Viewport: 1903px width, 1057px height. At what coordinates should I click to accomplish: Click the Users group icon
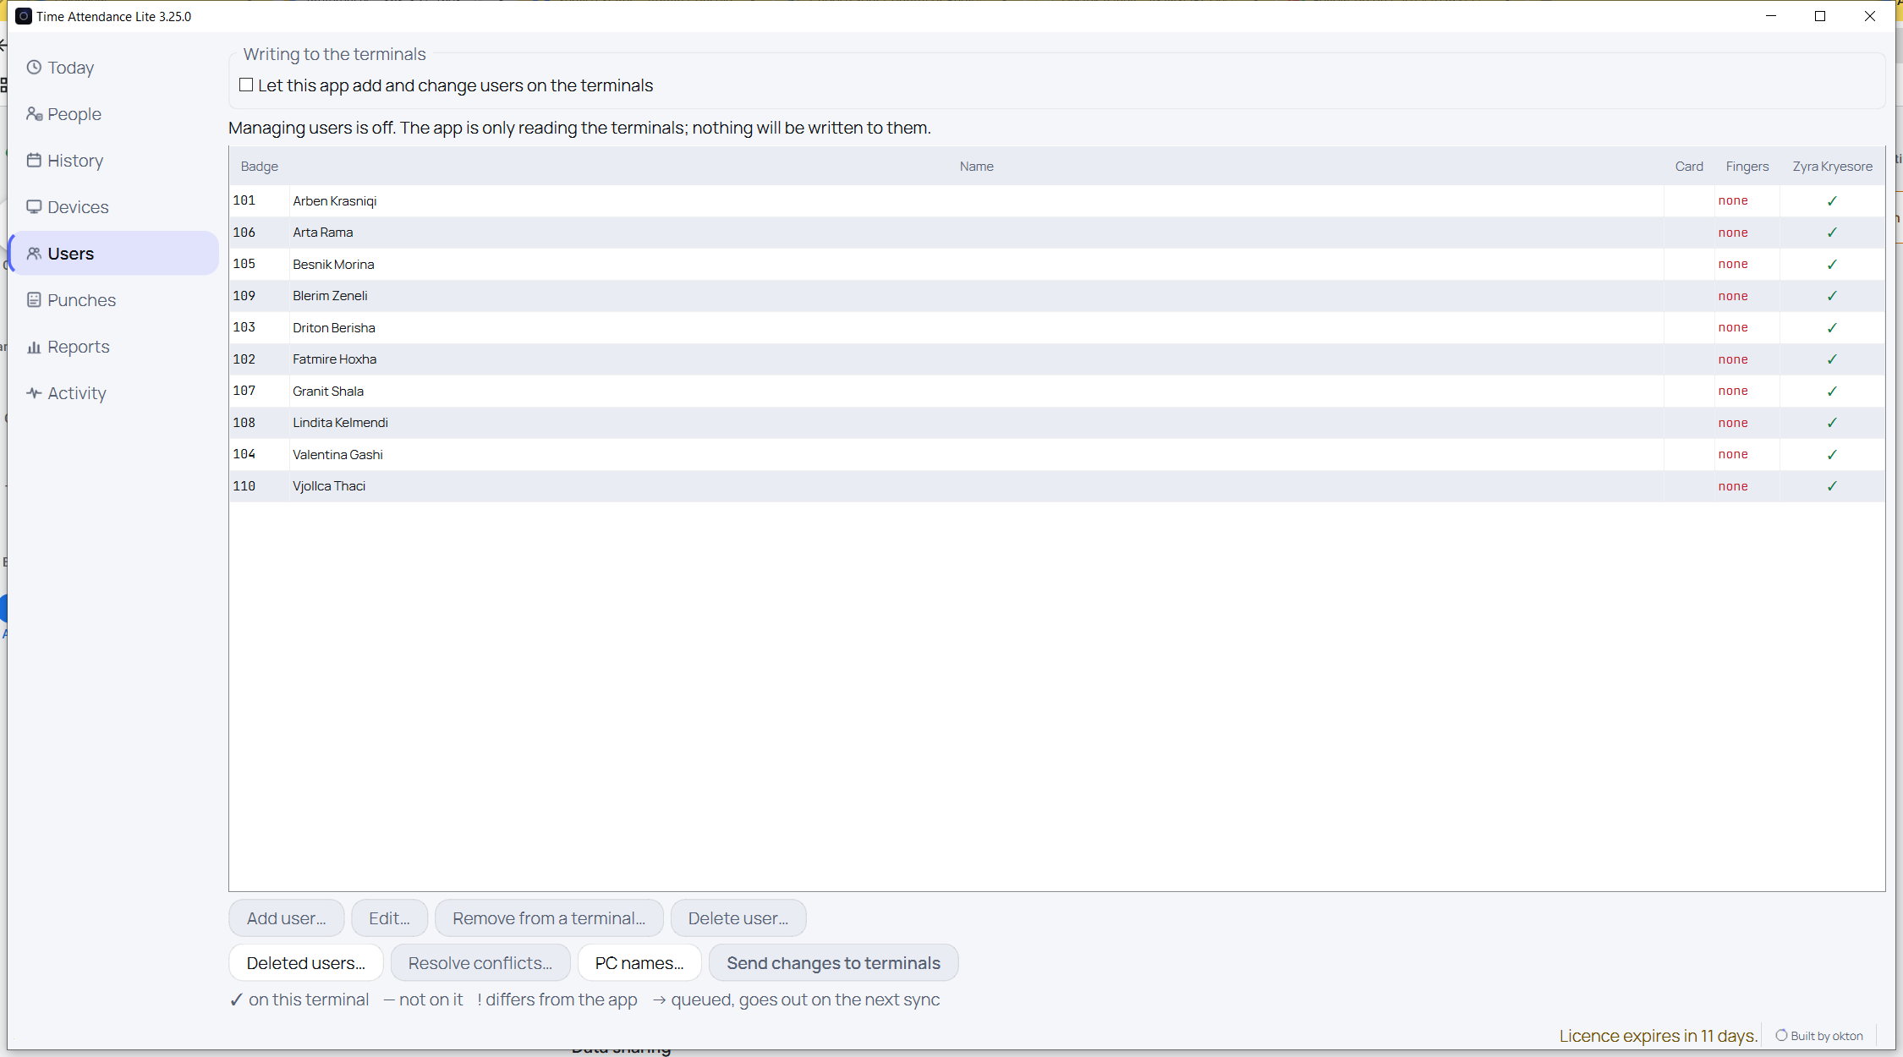(34, 253)
